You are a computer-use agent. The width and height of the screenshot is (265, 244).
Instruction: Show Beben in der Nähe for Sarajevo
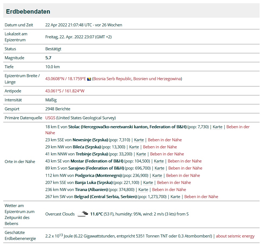(x=185, y=168)
